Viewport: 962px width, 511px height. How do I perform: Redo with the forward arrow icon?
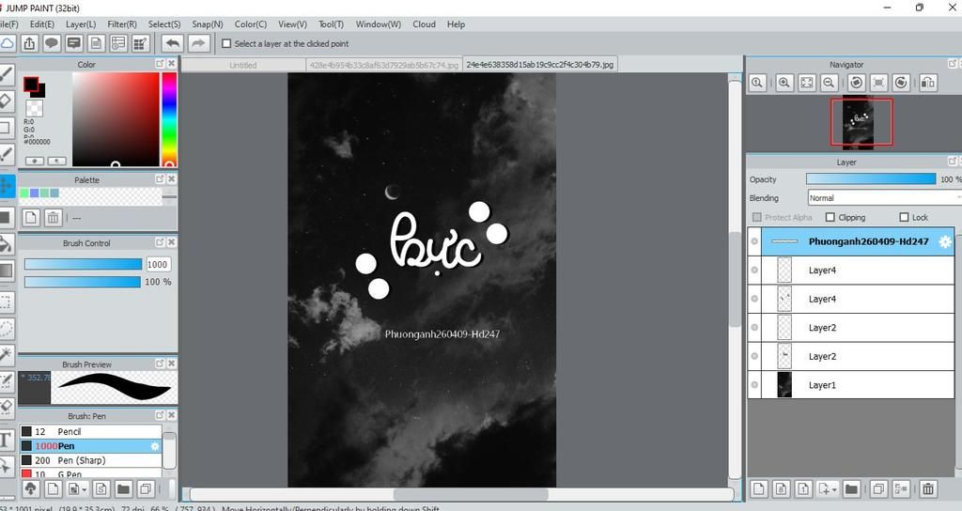198,43
